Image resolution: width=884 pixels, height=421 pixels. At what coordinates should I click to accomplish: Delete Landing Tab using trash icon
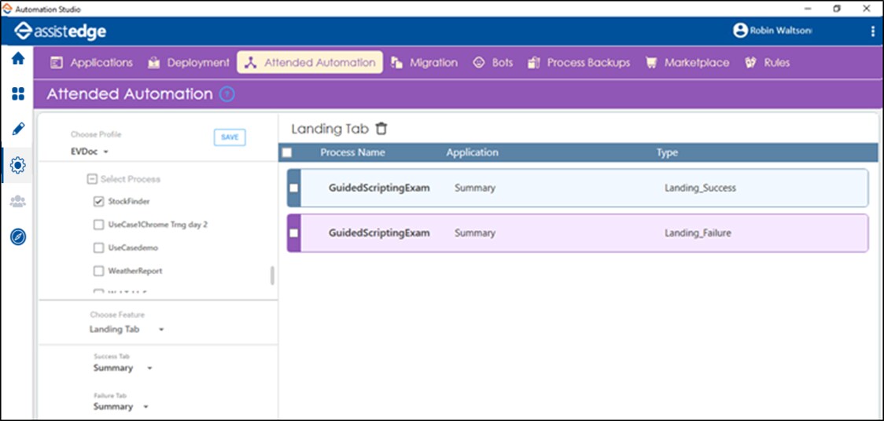(381, 129)
